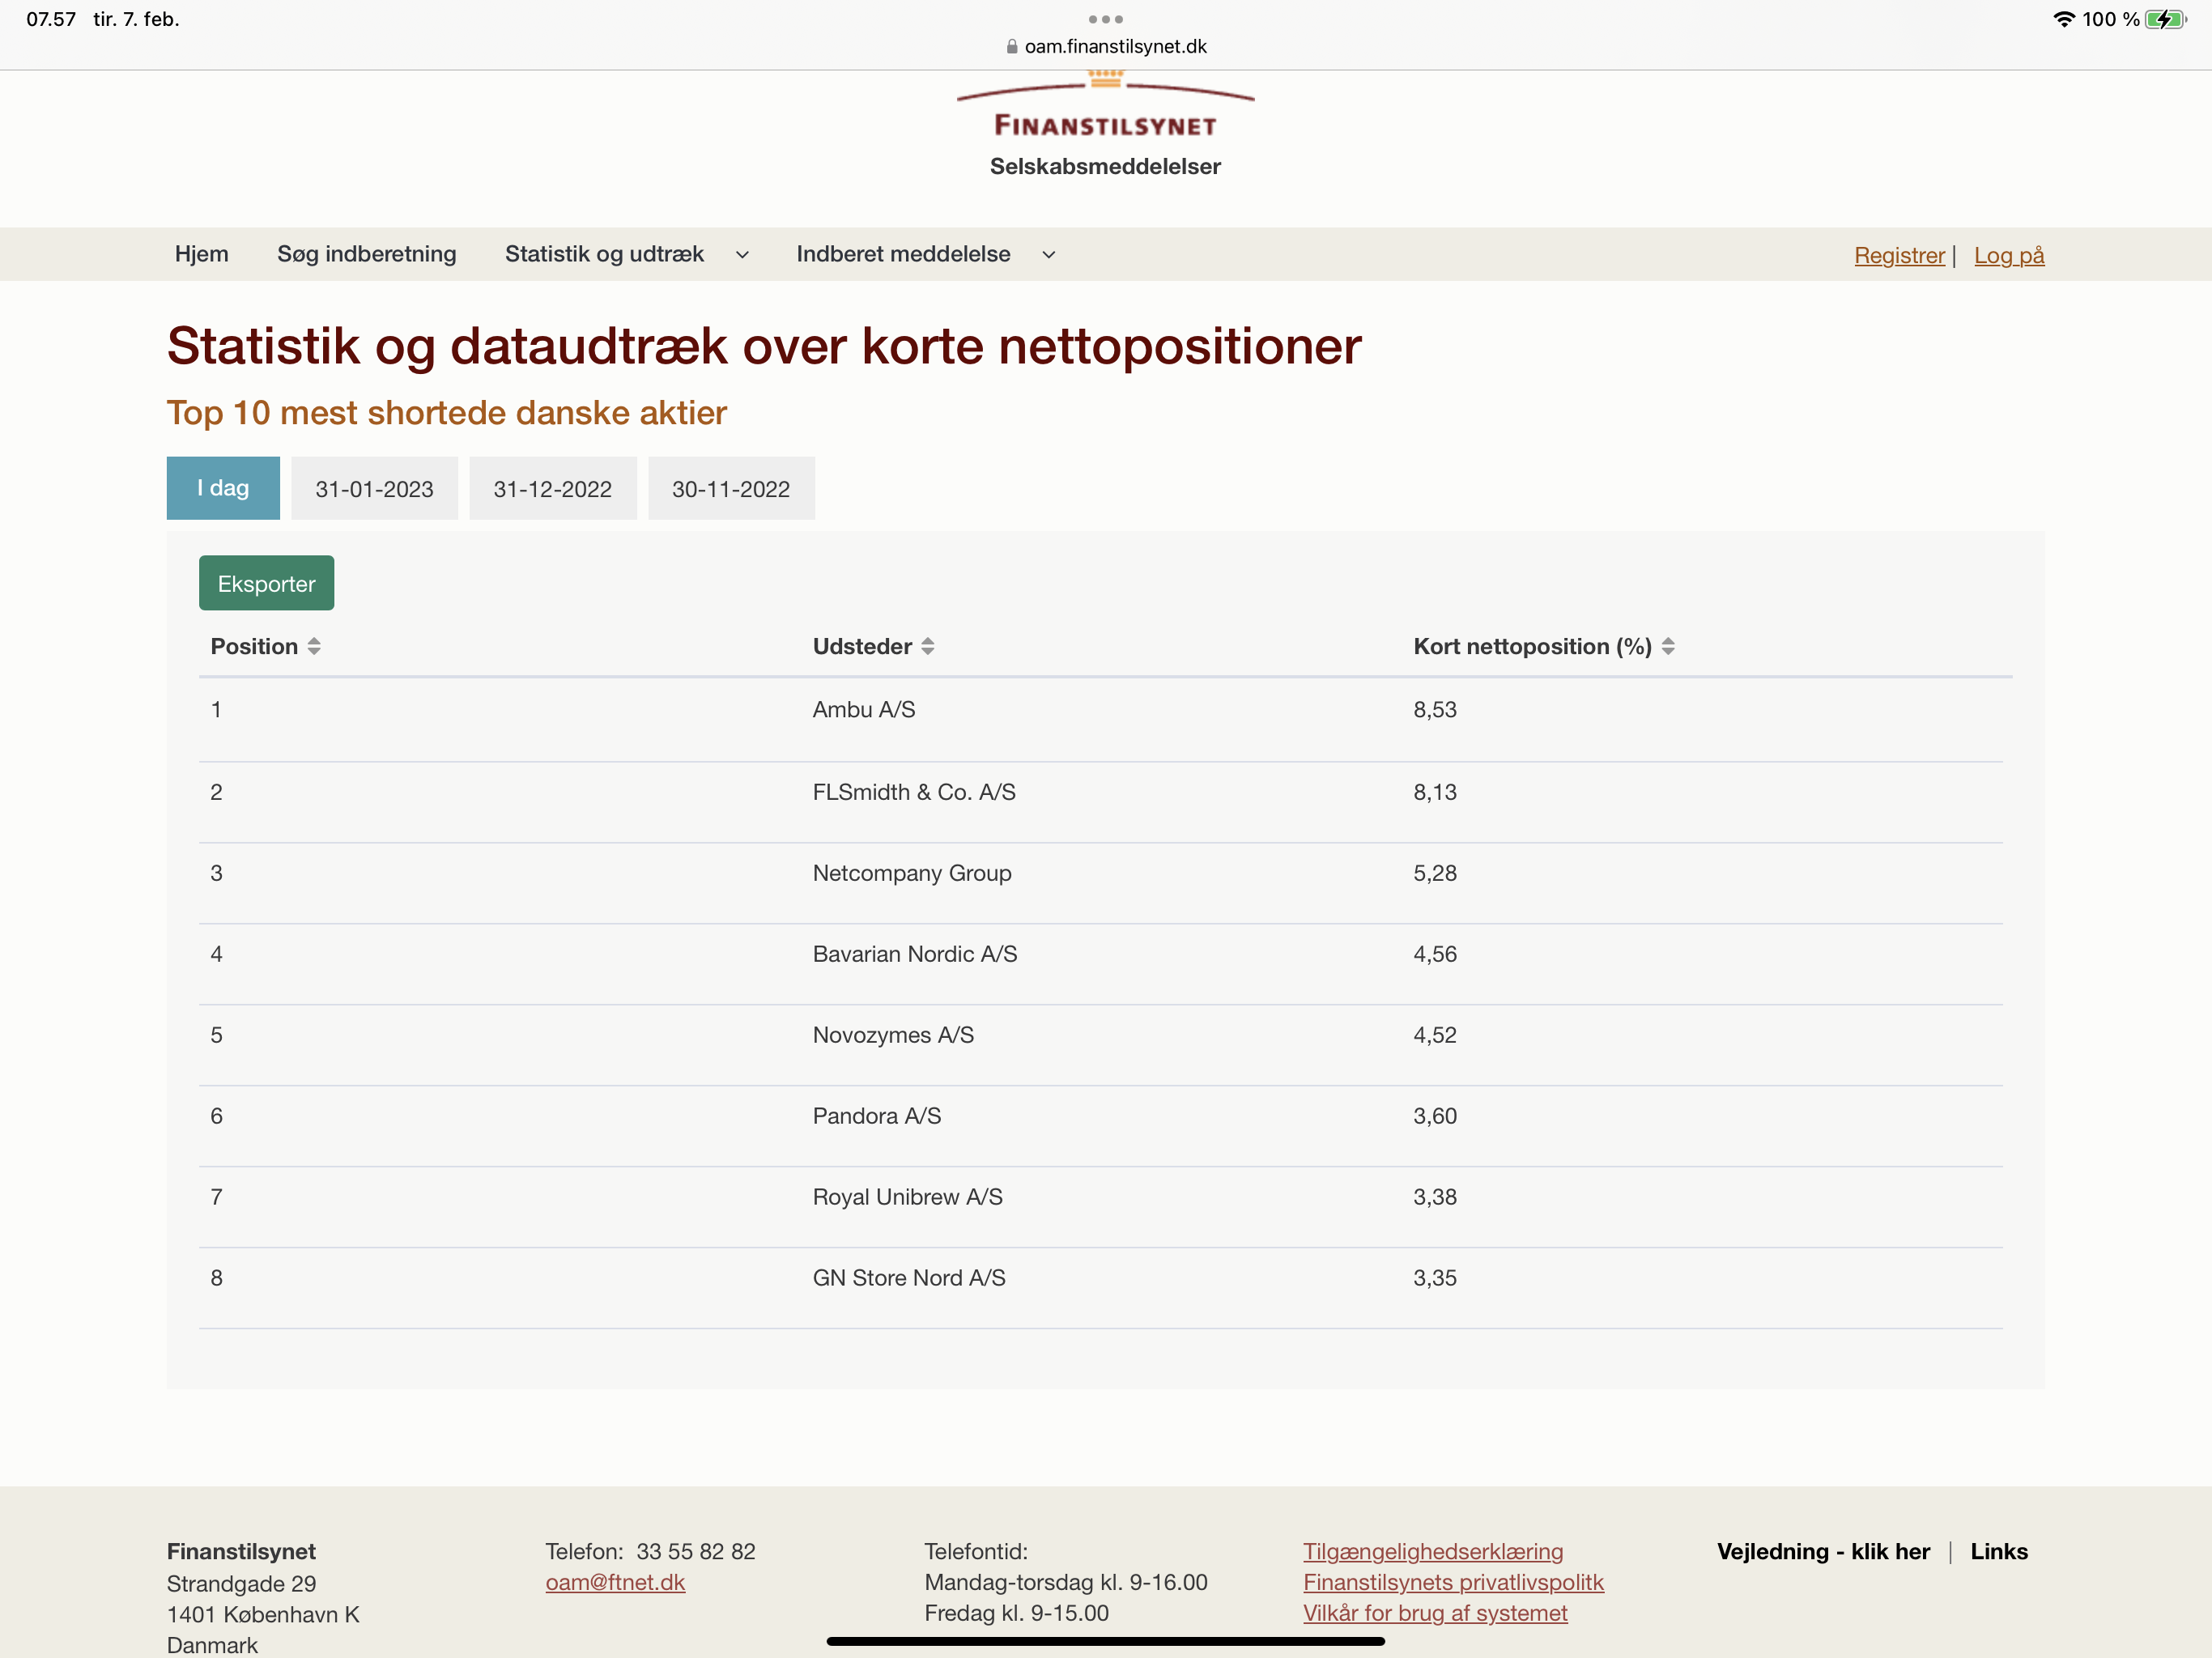Select Kort nettoposition (%) header text
The image size is (2212, 1658).
click(1532, 647)
